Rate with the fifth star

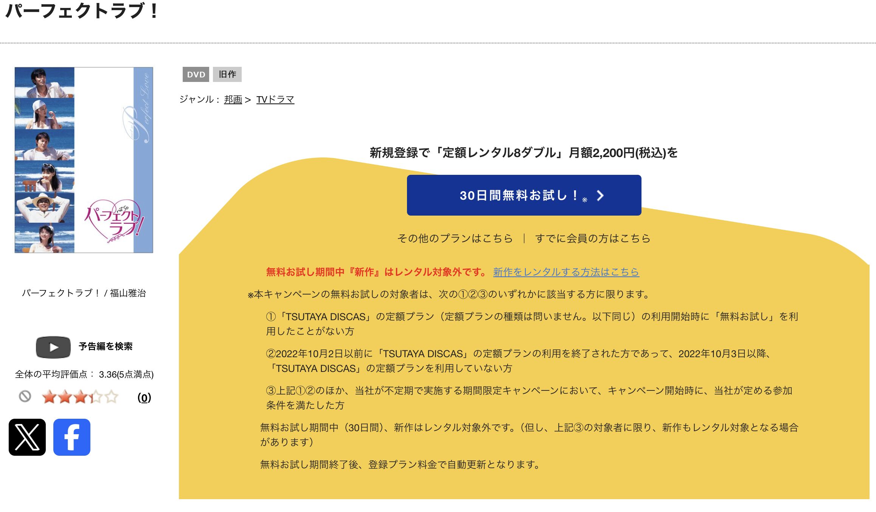point(112,397)
